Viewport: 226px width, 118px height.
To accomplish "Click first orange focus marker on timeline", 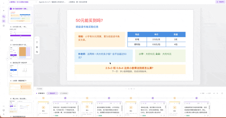I will [44, 98].
